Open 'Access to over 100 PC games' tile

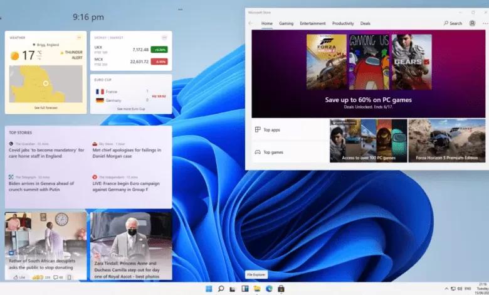[368, 141]
